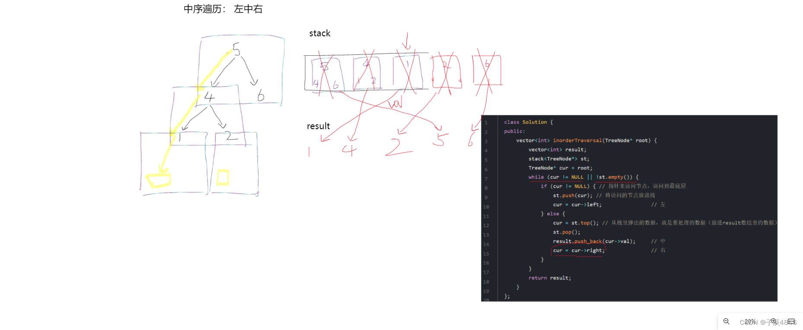Select the inorderTraversal code screenshot image
The height and width of the screenshot is (330, 803).
tap(629, 208)
